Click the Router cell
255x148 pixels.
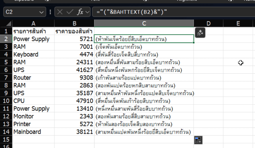(33, 78)
